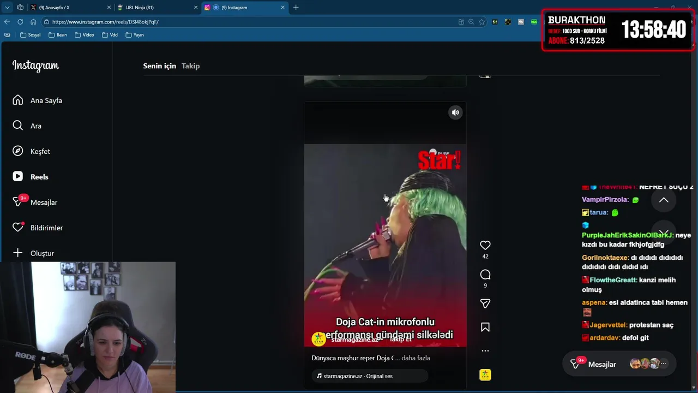
Task: Open floating Mesajlar button at bottom right
Action: (x=619, y=364)
